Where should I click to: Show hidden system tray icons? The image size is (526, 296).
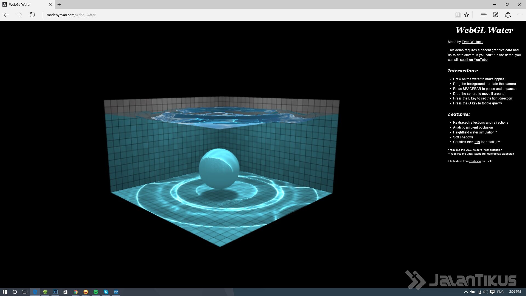pyautogui.click(x=466, y=292)
